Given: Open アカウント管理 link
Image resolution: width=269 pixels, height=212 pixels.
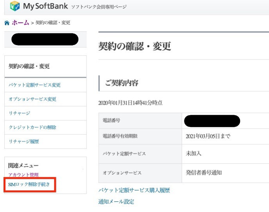Looking at the screenshot, I should pos(23,175).
